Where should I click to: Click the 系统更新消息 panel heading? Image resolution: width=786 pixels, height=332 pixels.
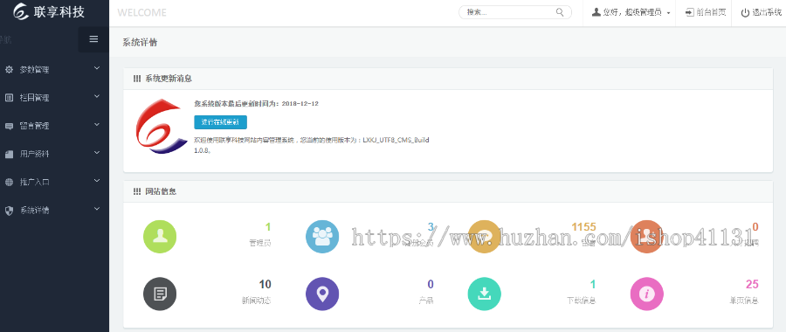coord(169,79)
